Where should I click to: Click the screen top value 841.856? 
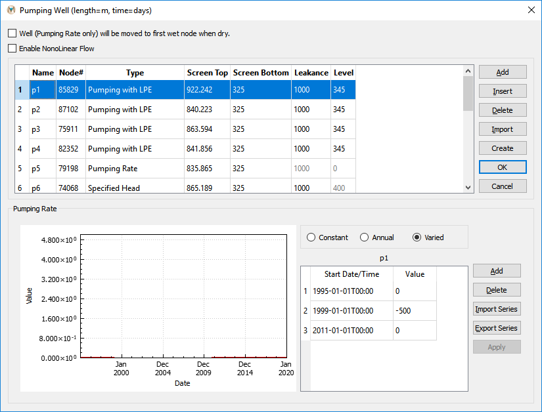click(x=207, y=149)
